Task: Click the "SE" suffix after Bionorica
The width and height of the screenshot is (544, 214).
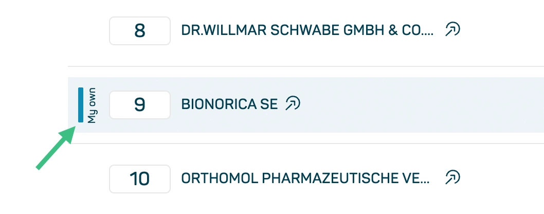Action: [x=269, y=104]
